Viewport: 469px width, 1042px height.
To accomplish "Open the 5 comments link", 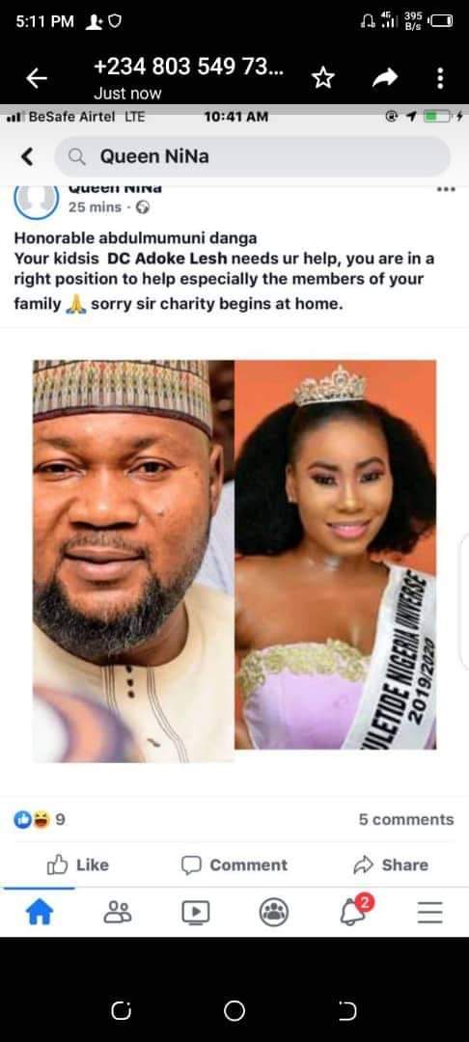I will pyautogui.click(x=406, y=820).
